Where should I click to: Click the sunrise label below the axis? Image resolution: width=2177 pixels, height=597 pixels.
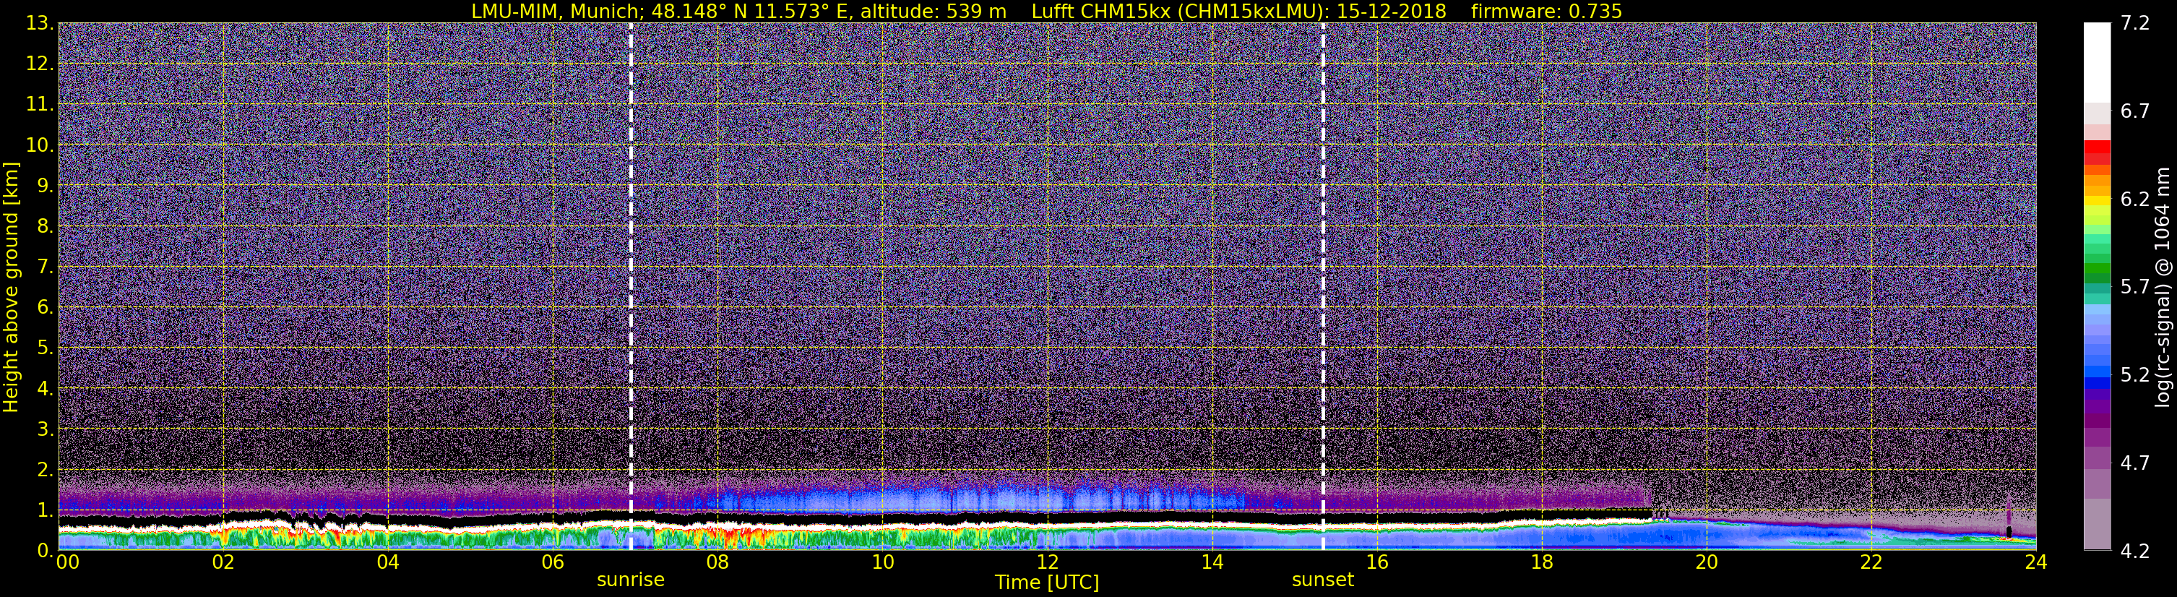(x=631, y=580)
